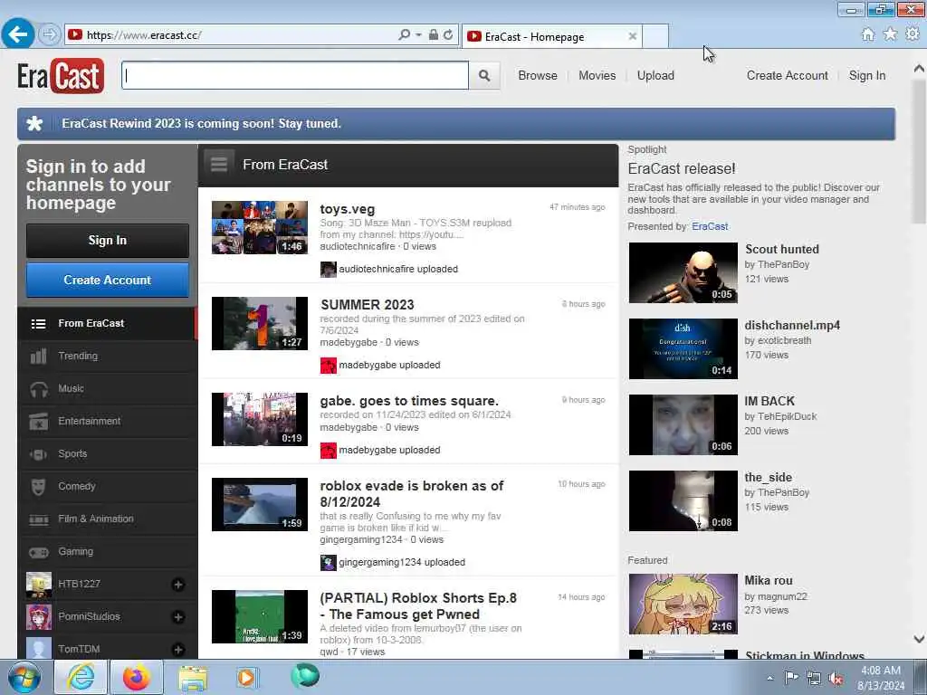The width and height of the screenshot is (927, 695).
Task: Click Sign In link in header
Action: pos(867,76)
